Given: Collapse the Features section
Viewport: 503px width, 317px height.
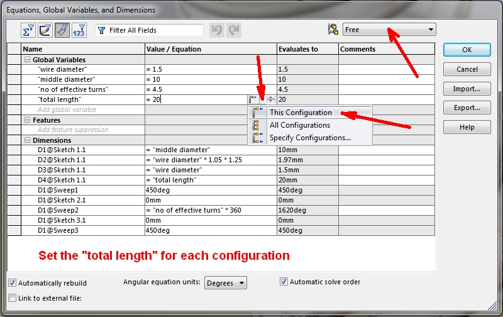Looking at the screenshot, I should (27, 120).
